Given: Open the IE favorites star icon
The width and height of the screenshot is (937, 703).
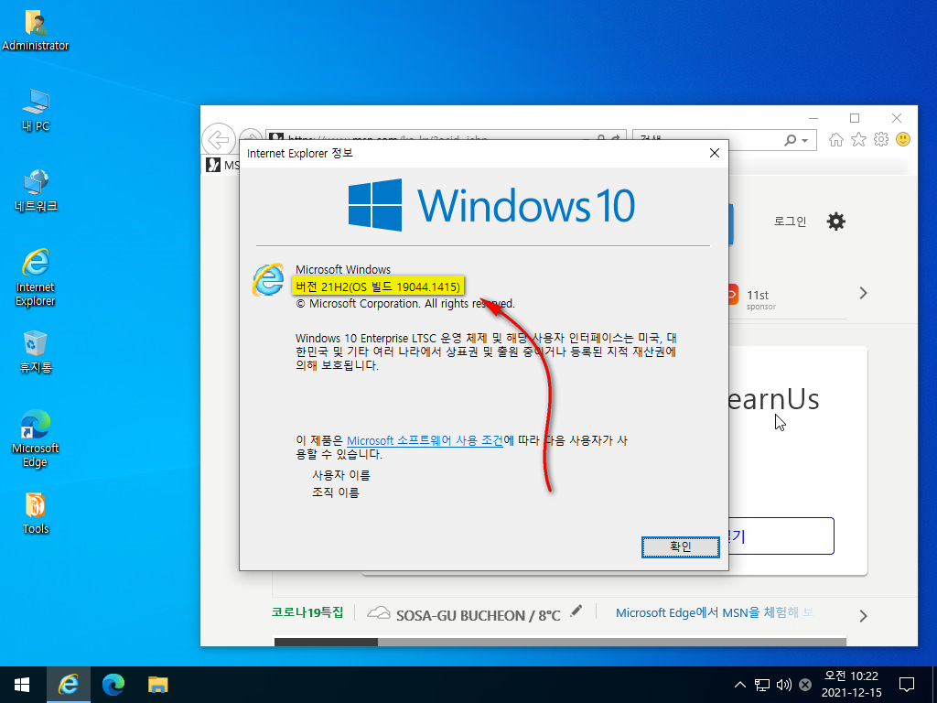Looking at the screenshot, I should [858, 139].
